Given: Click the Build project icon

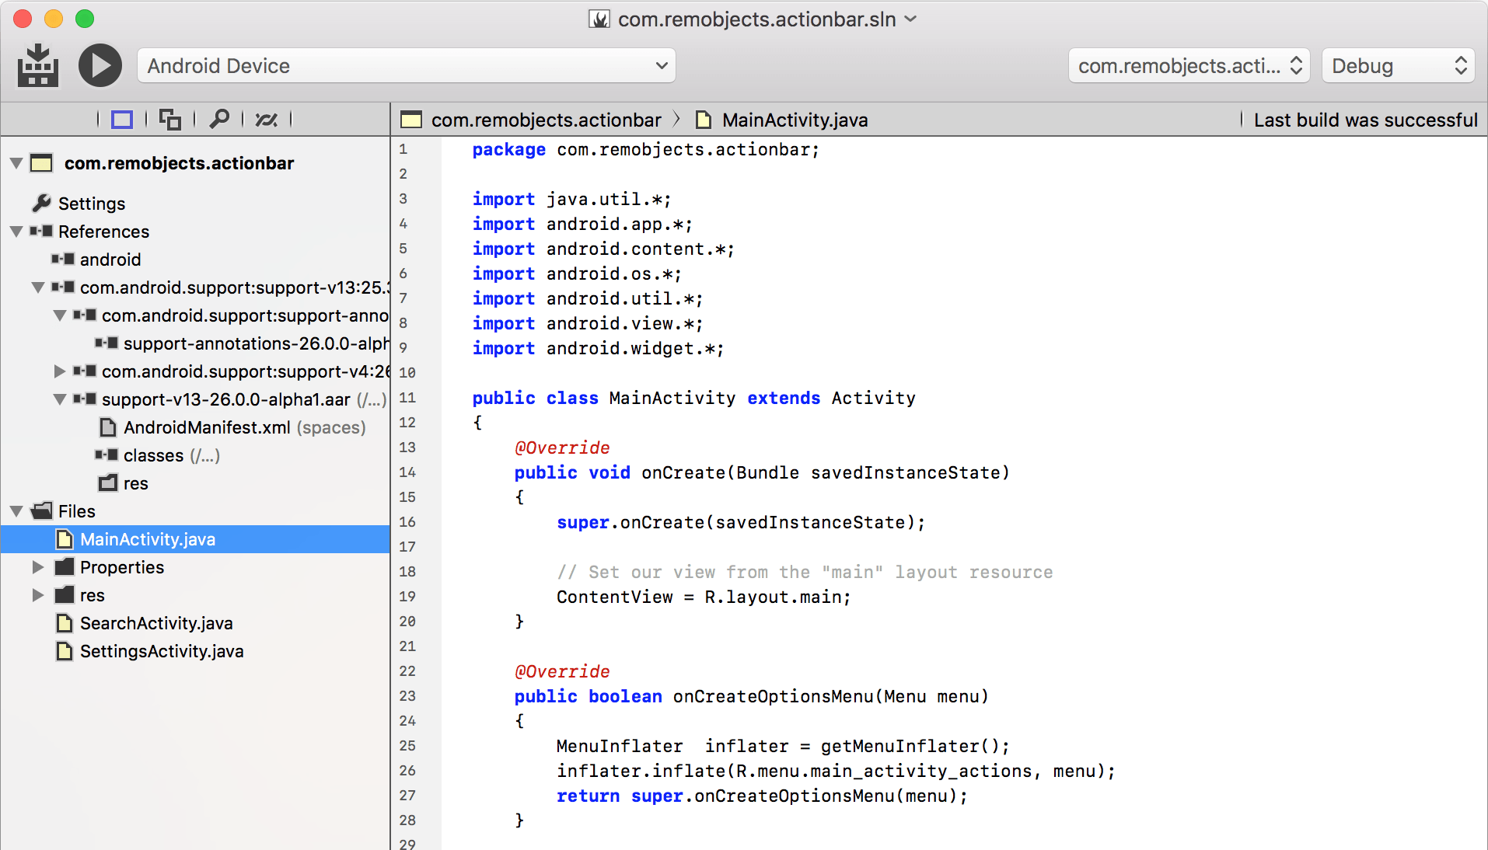Looking at the screenshot, I should (x=37, y=66).
